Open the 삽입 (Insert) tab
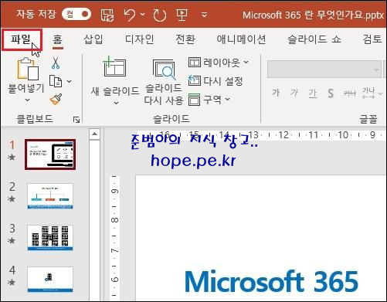Image resolution: width=387 pixels, height=302 pixels. point(93,39)
